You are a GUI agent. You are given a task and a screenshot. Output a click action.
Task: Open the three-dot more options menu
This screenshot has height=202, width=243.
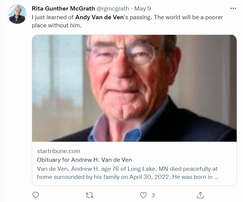point(233,8)
